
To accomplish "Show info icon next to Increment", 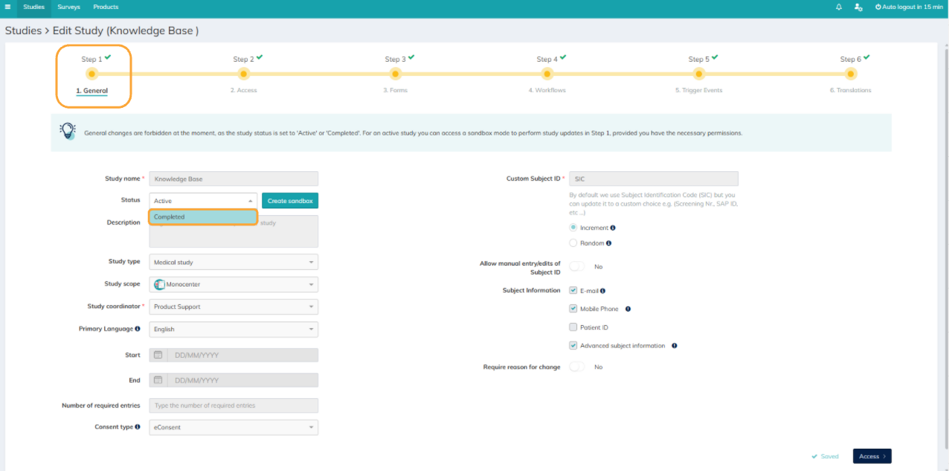I will tap(613, 228).
